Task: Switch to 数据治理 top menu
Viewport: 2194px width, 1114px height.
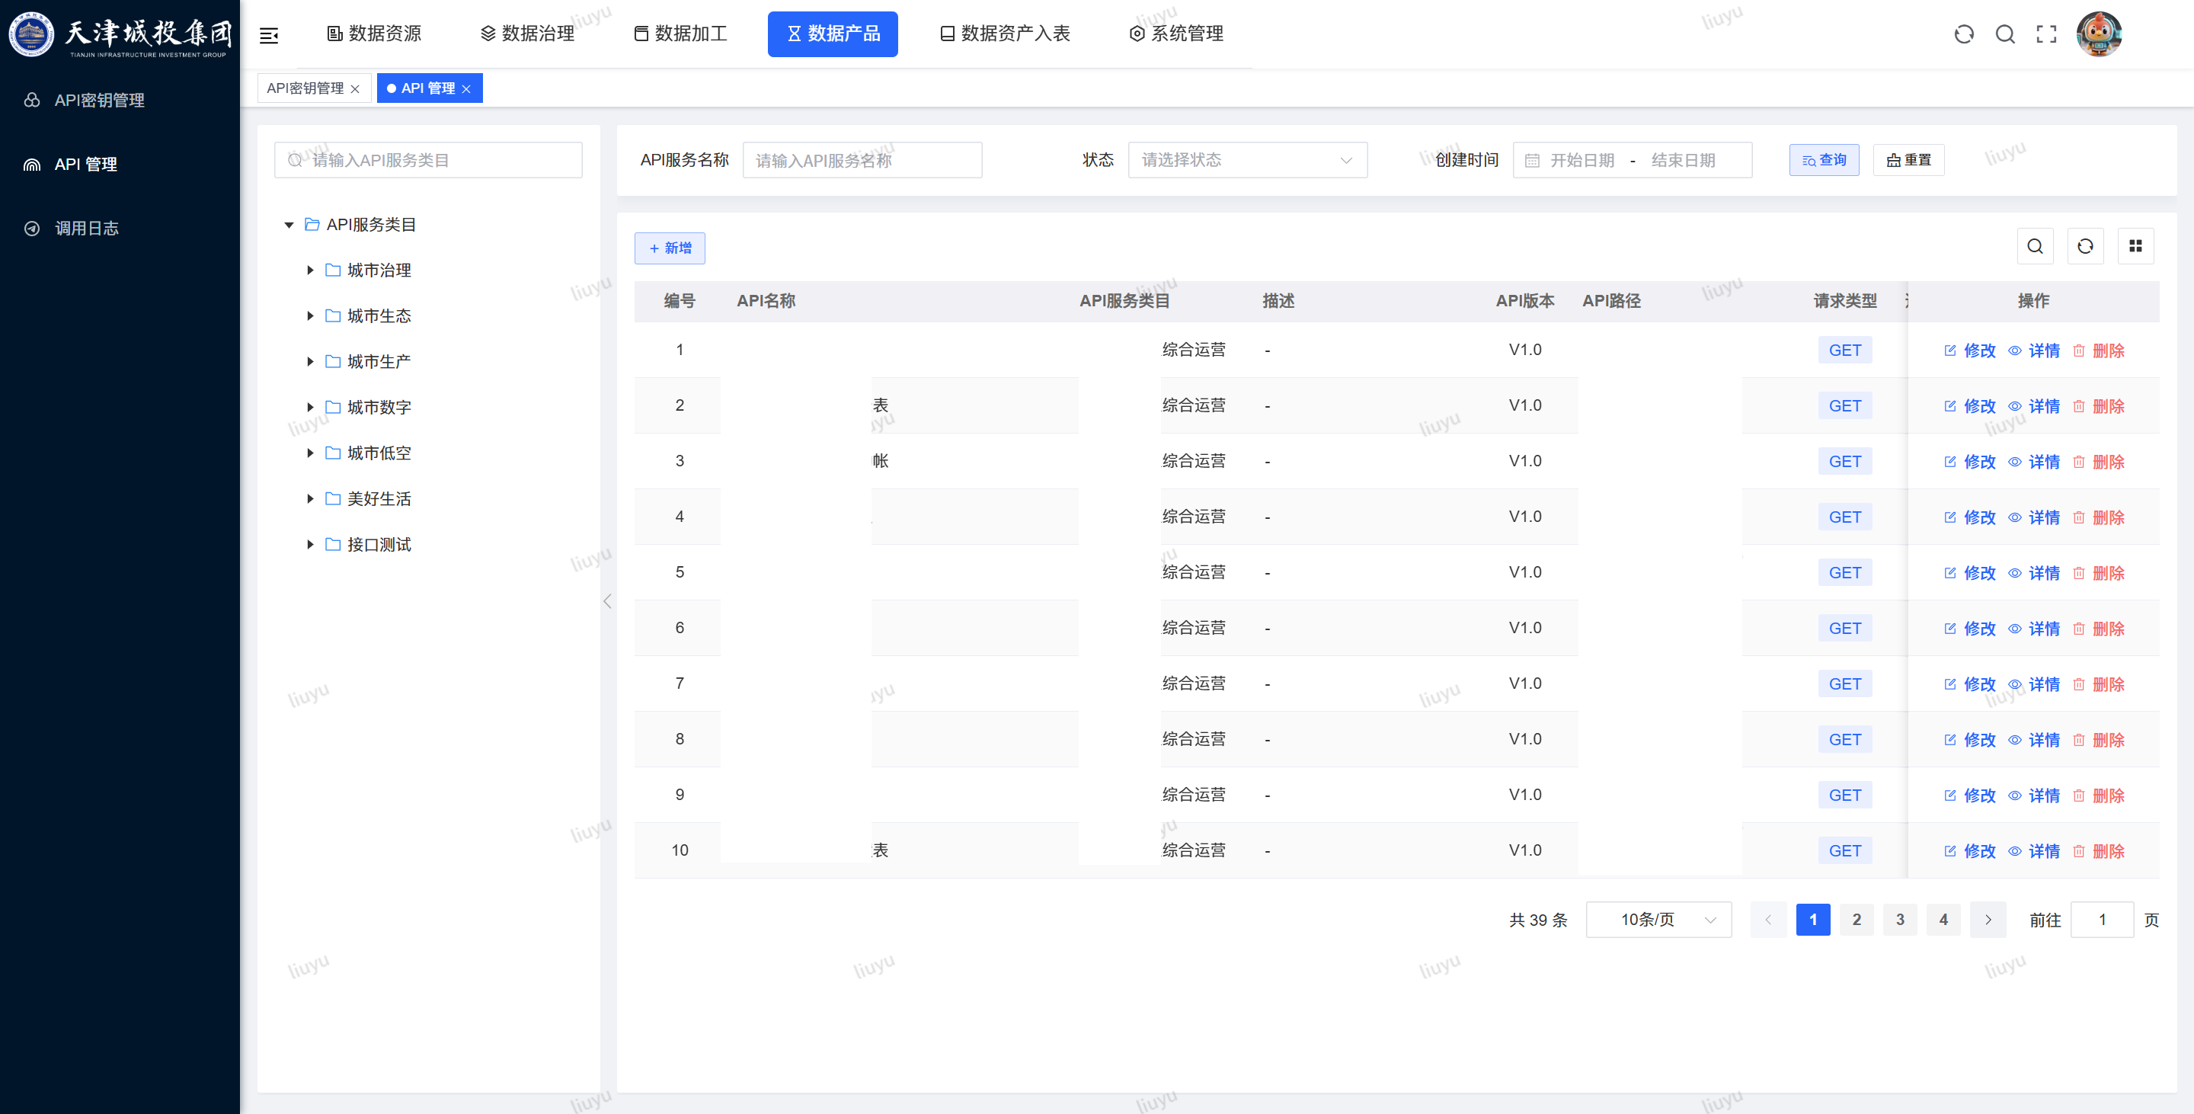Action: tap(527, 34)
